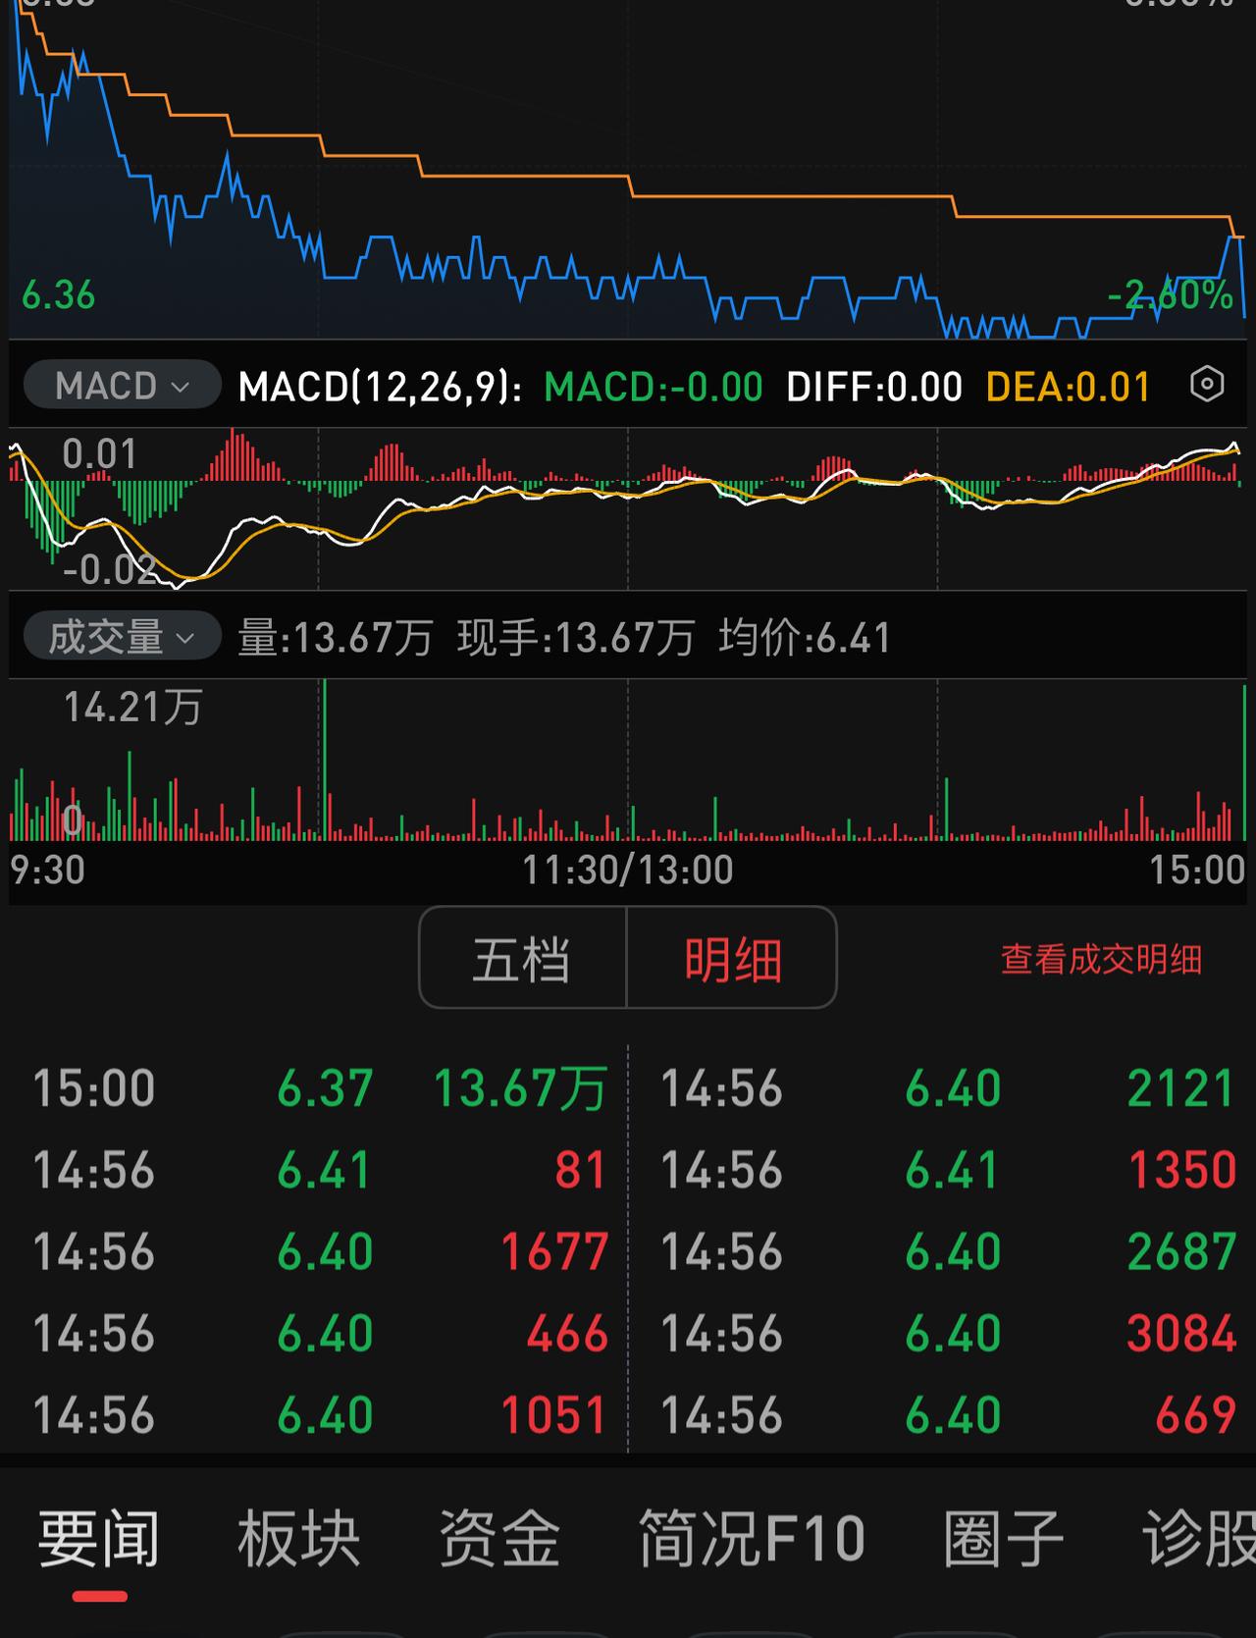The image size is (1256, 1638).
Task: Select the trade with volume 1677
Action: click(x=554, y=1251)
